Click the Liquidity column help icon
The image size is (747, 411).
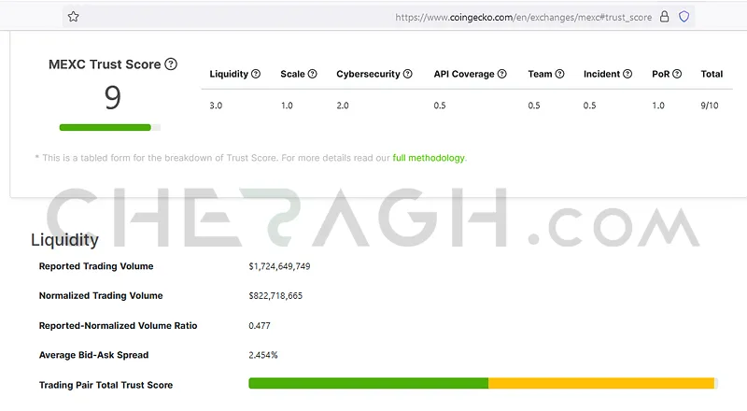256,74
